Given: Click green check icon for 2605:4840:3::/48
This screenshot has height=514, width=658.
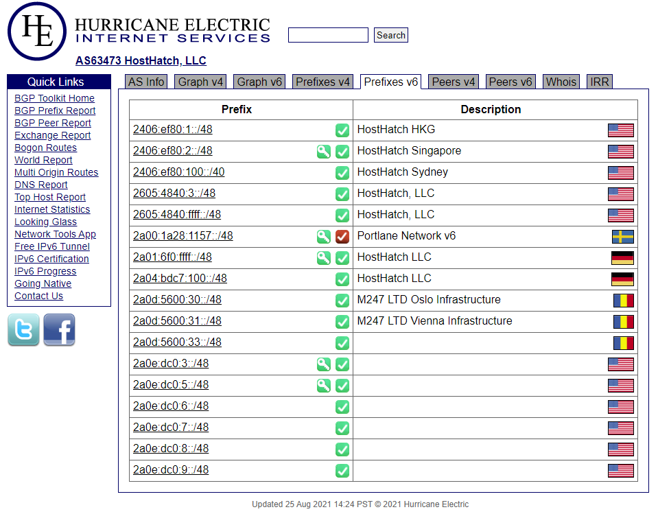Looking at the screenshot, I should pos(342,194).
